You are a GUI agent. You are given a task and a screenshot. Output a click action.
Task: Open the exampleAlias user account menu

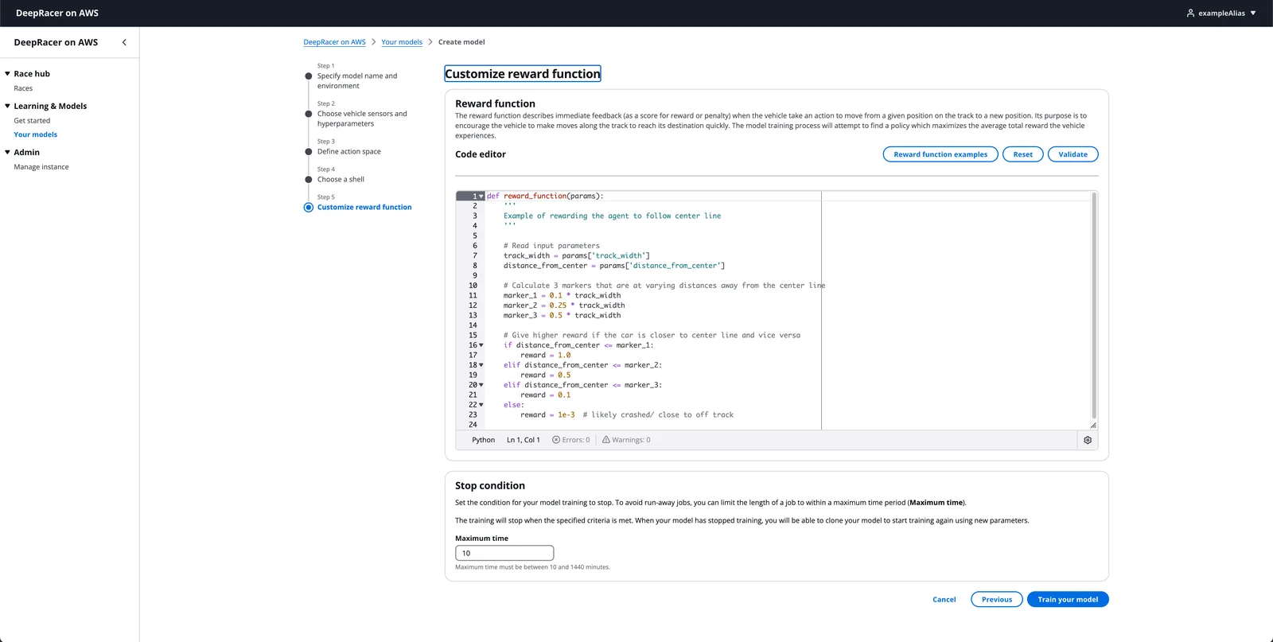(x=1221, y=13)
